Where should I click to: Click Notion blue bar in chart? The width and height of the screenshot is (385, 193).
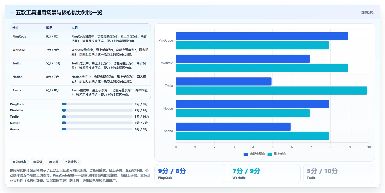pyautogui.click(x=252, y=104)
